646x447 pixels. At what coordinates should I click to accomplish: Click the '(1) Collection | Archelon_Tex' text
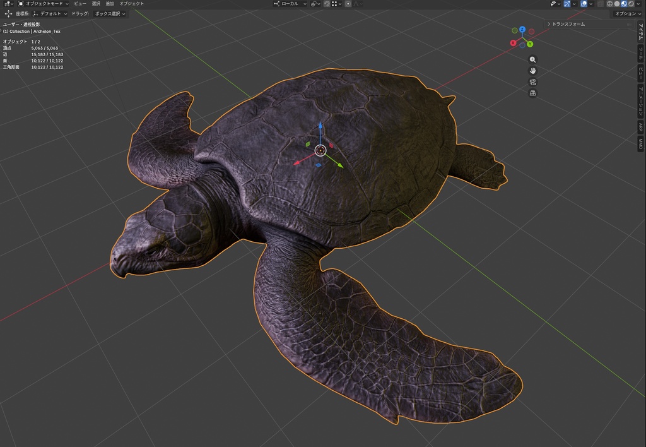tap(32, 32)
